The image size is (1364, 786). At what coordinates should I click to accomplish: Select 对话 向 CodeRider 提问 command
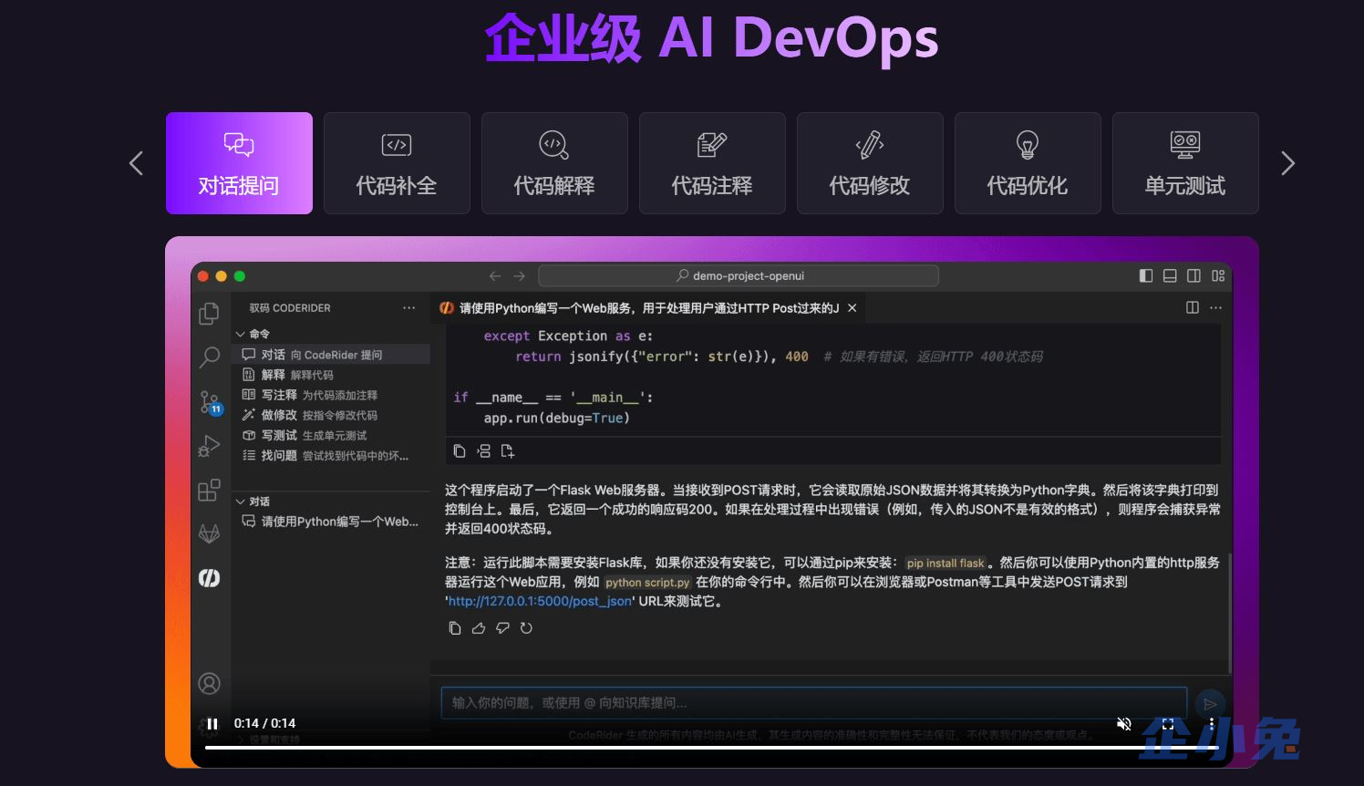click(x=331, y=355)
